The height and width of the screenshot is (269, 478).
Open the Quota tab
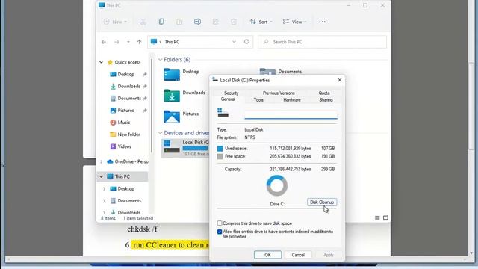click(323, 93)
